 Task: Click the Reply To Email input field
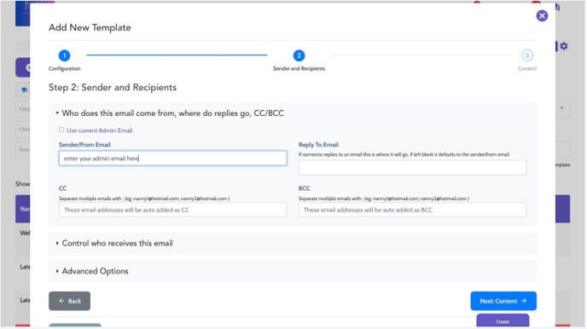pyautogui.click(x=412, y=168)
